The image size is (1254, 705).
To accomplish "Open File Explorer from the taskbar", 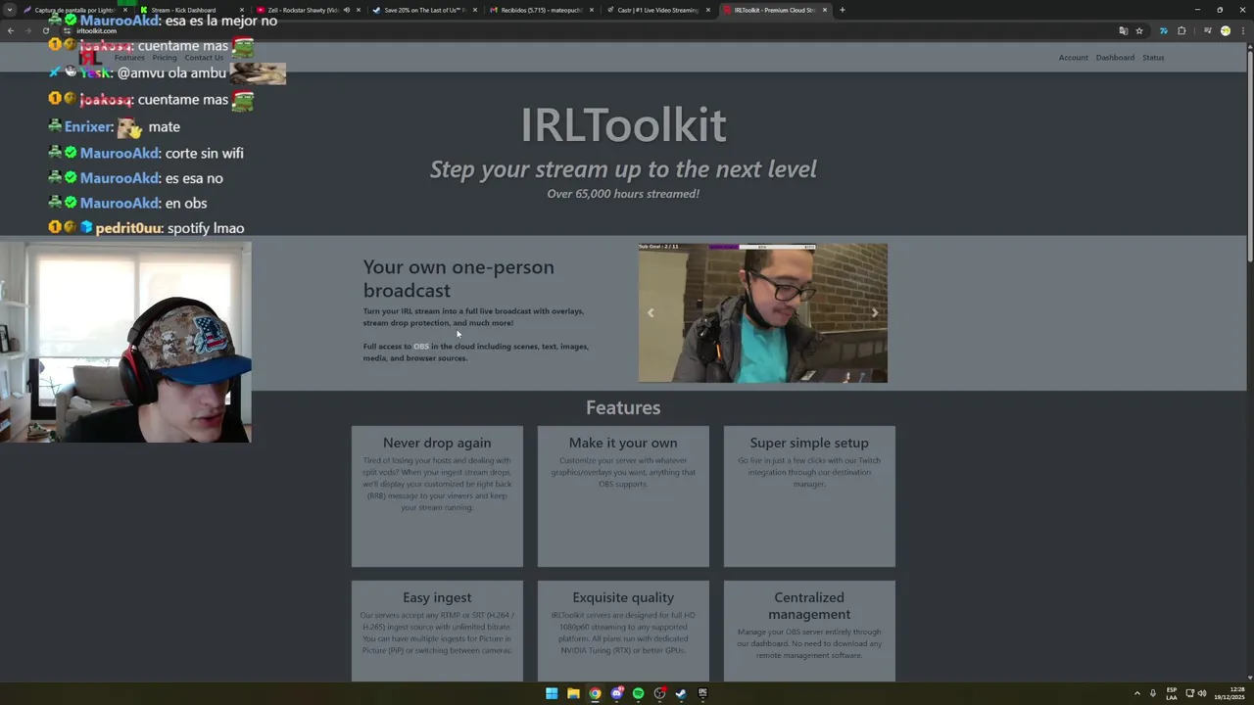I will coord(573,693).
